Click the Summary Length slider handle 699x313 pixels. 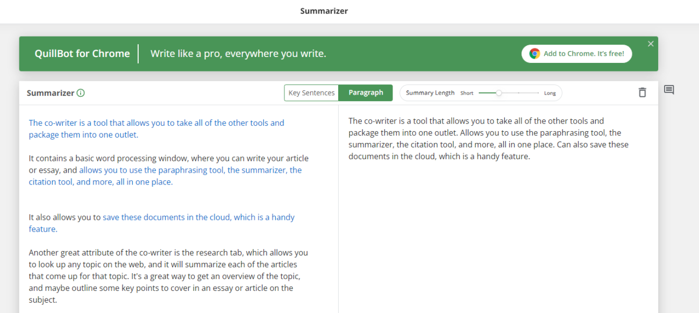[499, 93]
